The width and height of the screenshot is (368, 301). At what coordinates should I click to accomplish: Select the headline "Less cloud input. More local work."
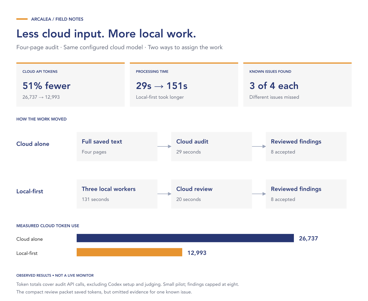(106, 34)
